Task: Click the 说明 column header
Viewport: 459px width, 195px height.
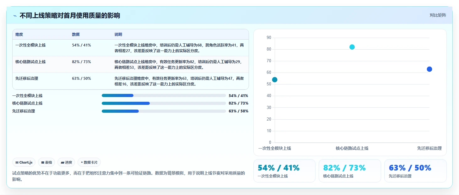Action: click(x=118, y=35)
